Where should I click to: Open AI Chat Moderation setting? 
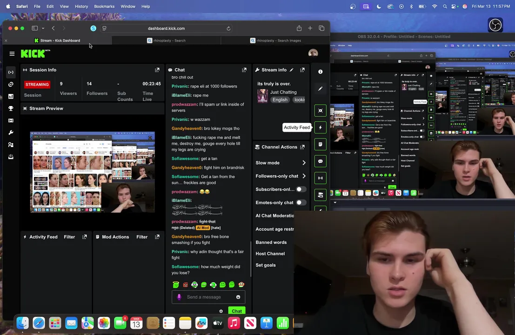tap(274, 216)
